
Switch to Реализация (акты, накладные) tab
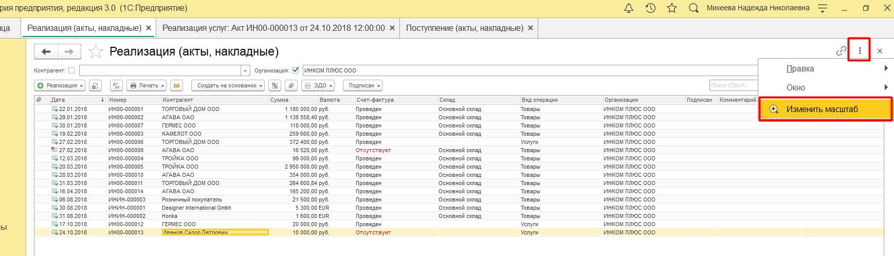(x=84, y=28)
